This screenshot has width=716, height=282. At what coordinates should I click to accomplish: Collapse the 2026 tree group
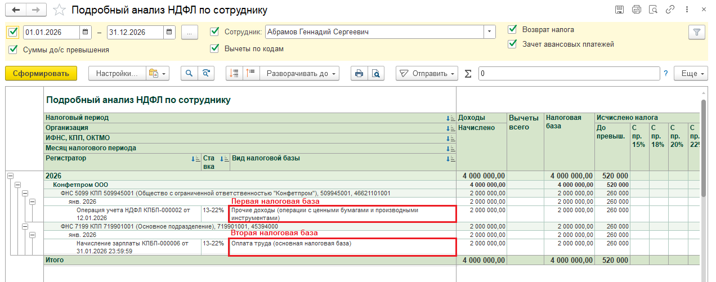coord(10,176)
